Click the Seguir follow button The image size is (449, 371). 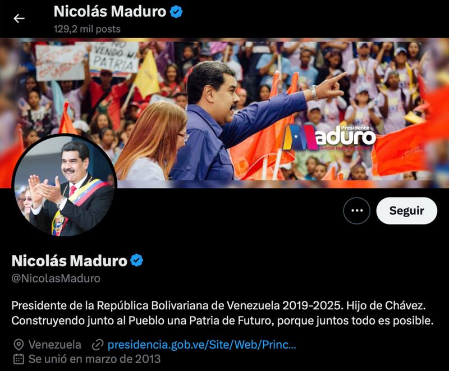pyautogui.click(x=406, y=210)
